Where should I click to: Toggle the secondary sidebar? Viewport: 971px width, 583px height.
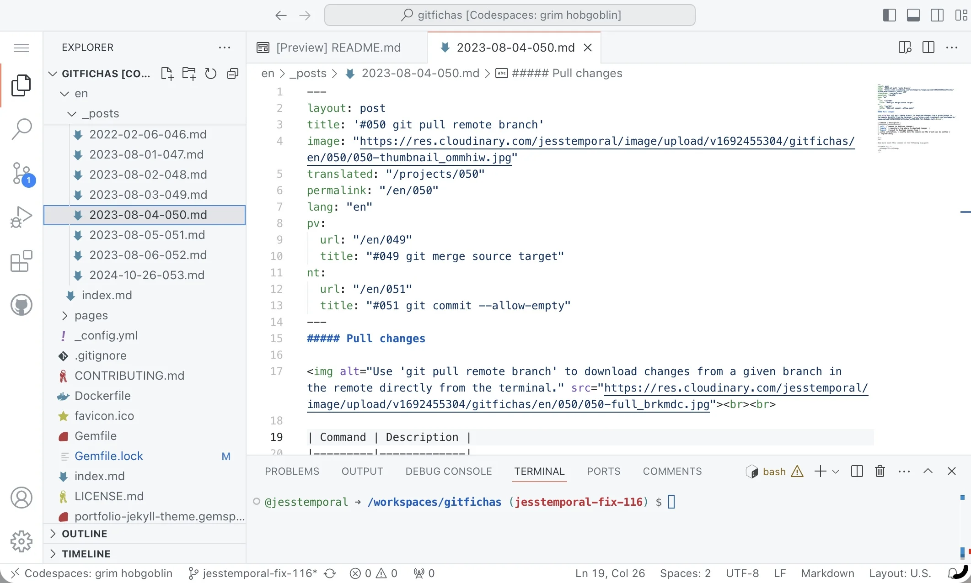pyautogui.click(x=937, y=15)
